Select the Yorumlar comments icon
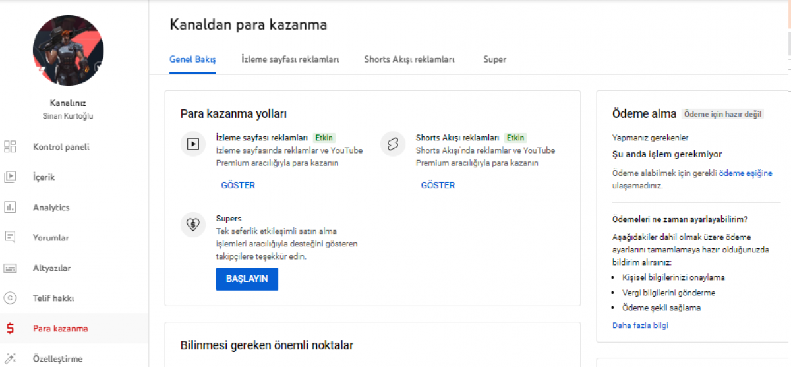This screenshot has height=367, width=791. [10, 237]
